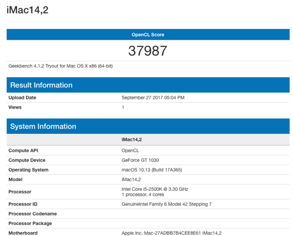Select the date September 27 2017 05:04 PM
The width and height of the screenshot is (293, 236).
(153, 98)
